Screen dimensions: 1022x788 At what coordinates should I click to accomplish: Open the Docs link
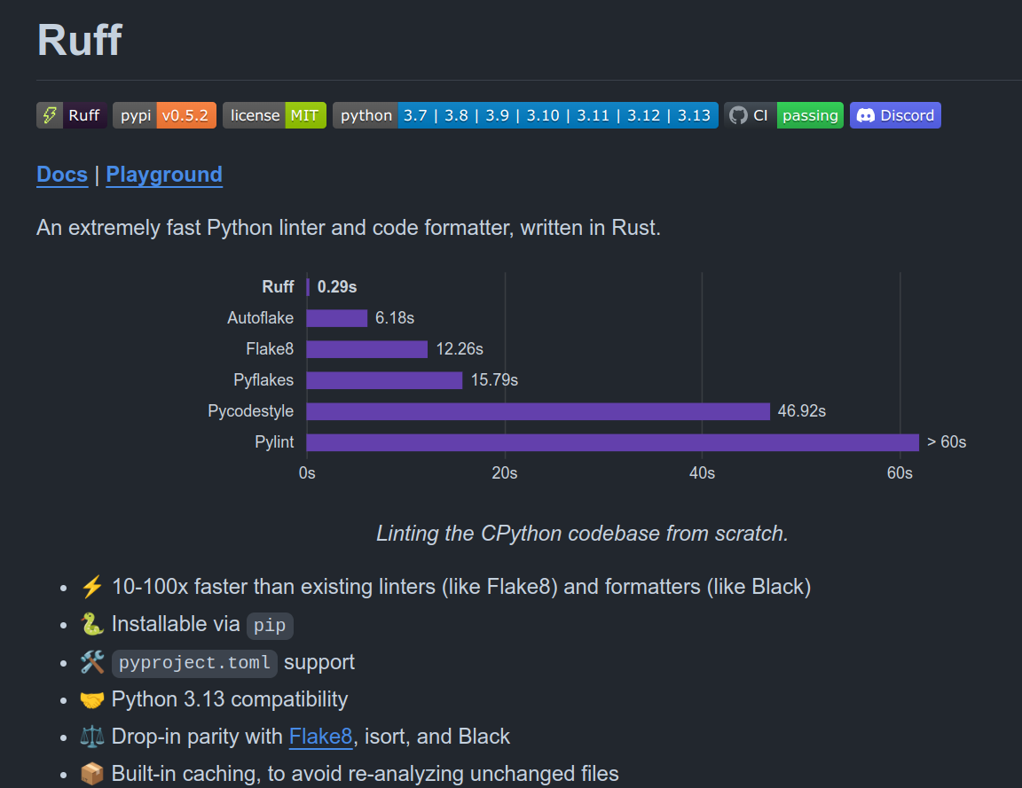click(61, 175)
